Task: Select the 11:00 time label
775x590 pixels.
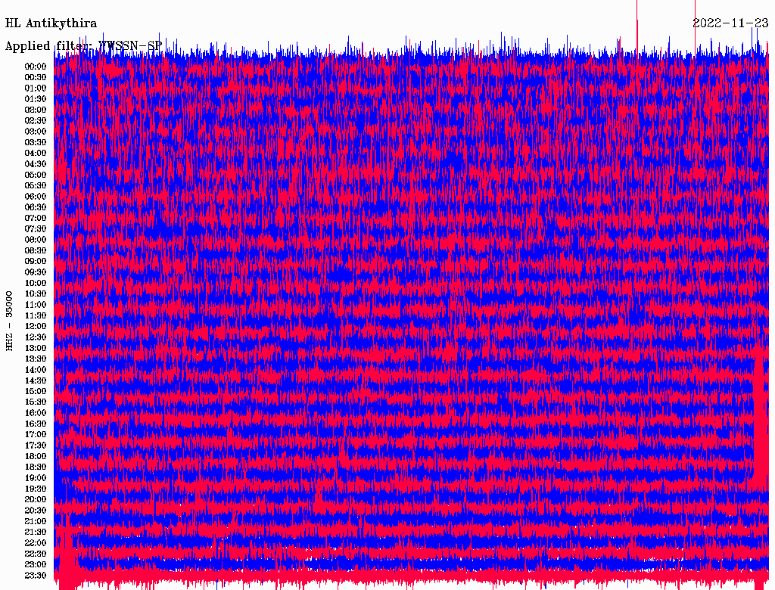Action: (x=36, y=305)
